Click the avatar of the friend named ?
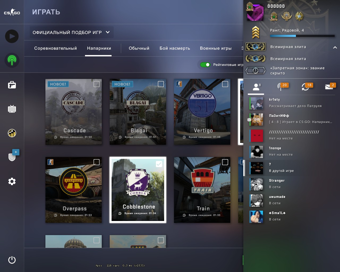 pos(257,168)
